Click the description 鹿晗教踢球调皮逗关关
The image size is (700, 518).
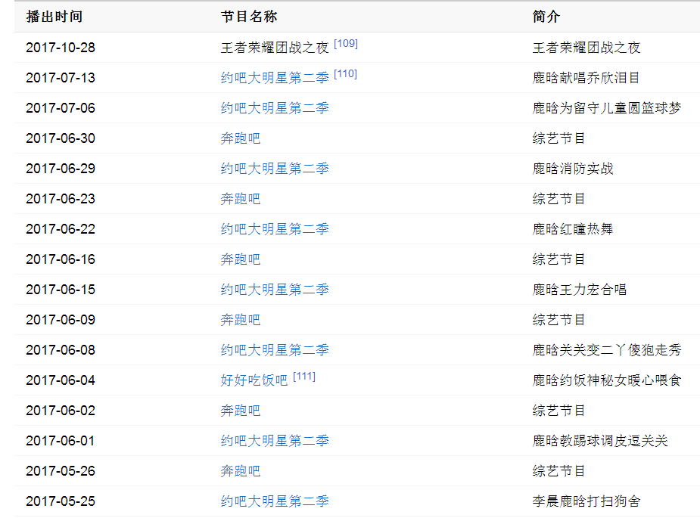(x=600, y=441)
